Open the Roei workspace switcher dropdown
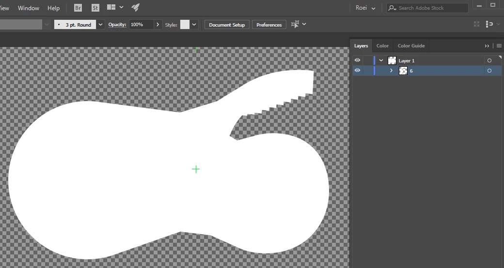 coord(365,8)
